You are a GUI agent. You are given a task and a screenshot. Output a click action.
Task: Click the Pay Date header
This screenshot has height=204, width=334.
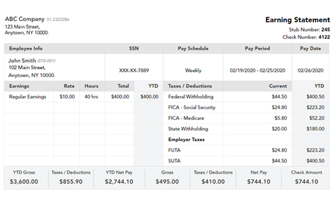[x=311, y=49]
